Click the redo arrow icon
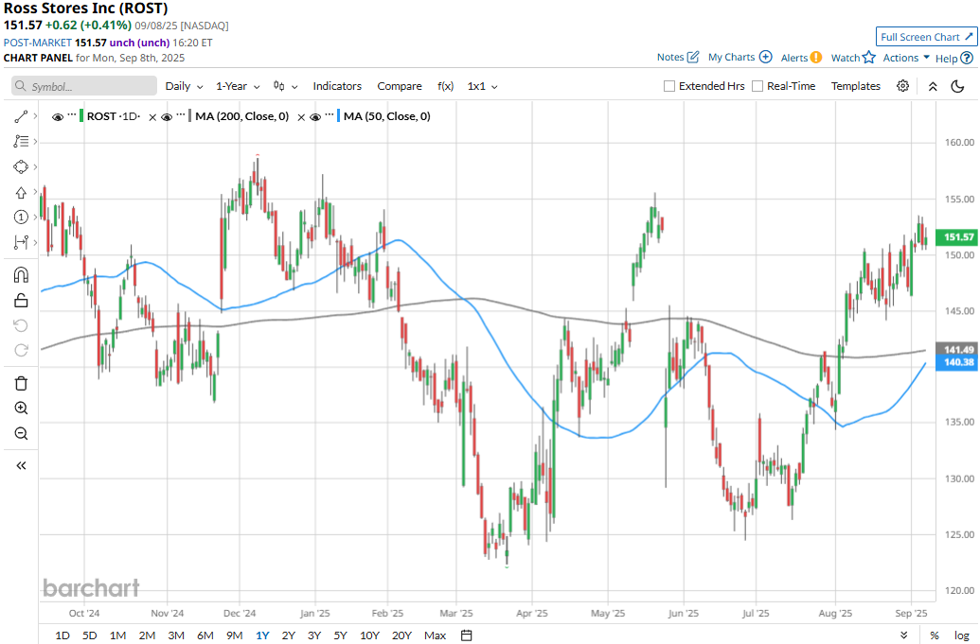The height and width of the screenshot is (644, 980). [x=21, y=351]
